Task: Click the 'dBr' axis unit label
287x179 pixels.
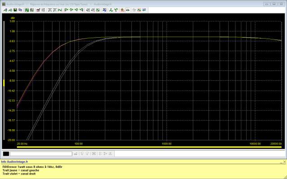Action: (x=13, y=18)
